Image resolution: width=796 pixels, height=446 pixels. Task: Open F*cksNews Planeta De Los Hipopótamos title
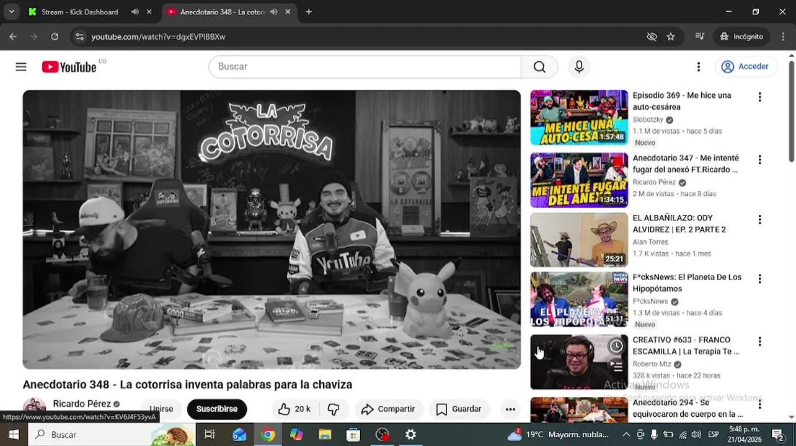pyautogui.click(x=687, y=282)
